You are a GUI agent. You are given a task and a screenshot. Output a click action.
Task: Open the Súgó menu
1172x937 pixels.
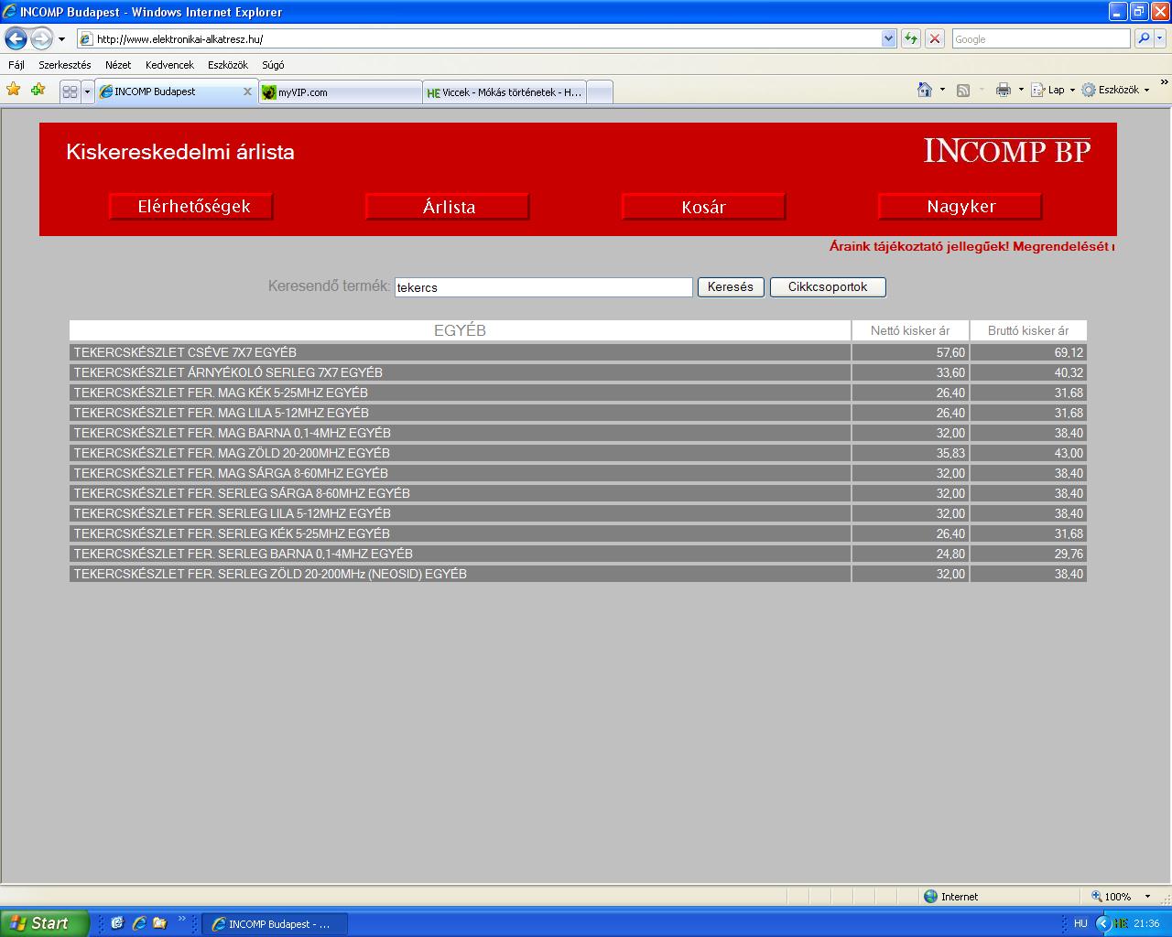[273, 65]
